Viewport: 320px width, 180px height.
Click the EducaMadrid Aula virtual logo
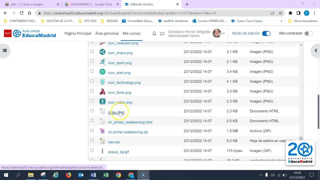coord(30,33)
